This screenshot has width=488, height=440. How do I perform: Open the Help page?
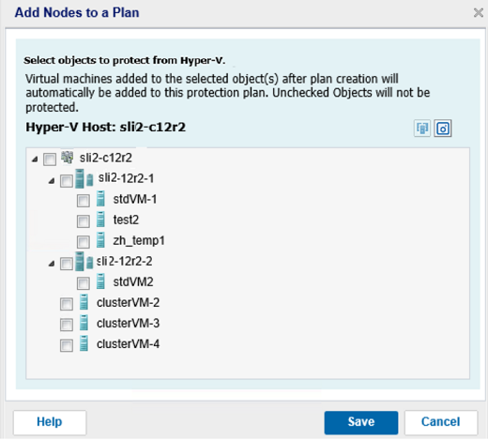pyautogui.click(x=50, y=422)
